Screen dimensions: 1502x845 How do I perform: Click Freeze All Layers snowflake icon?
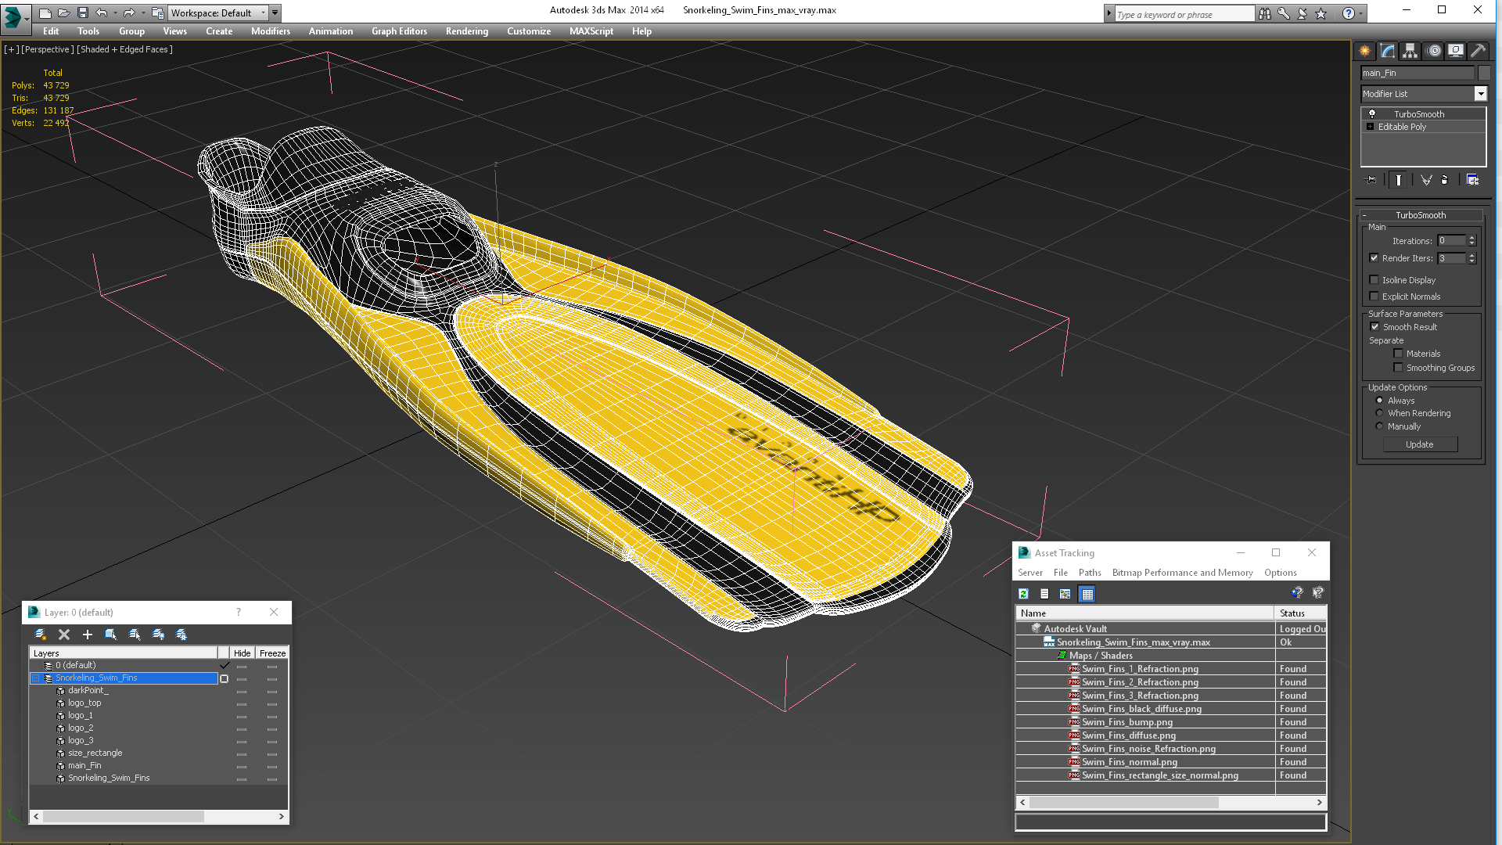tap(181, 635)
